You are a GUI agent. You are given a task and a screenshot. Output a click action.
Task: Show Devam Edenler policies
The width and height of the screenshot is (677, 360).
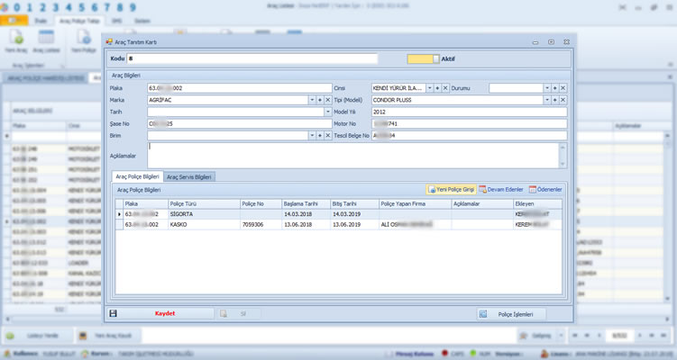[501, 189]
